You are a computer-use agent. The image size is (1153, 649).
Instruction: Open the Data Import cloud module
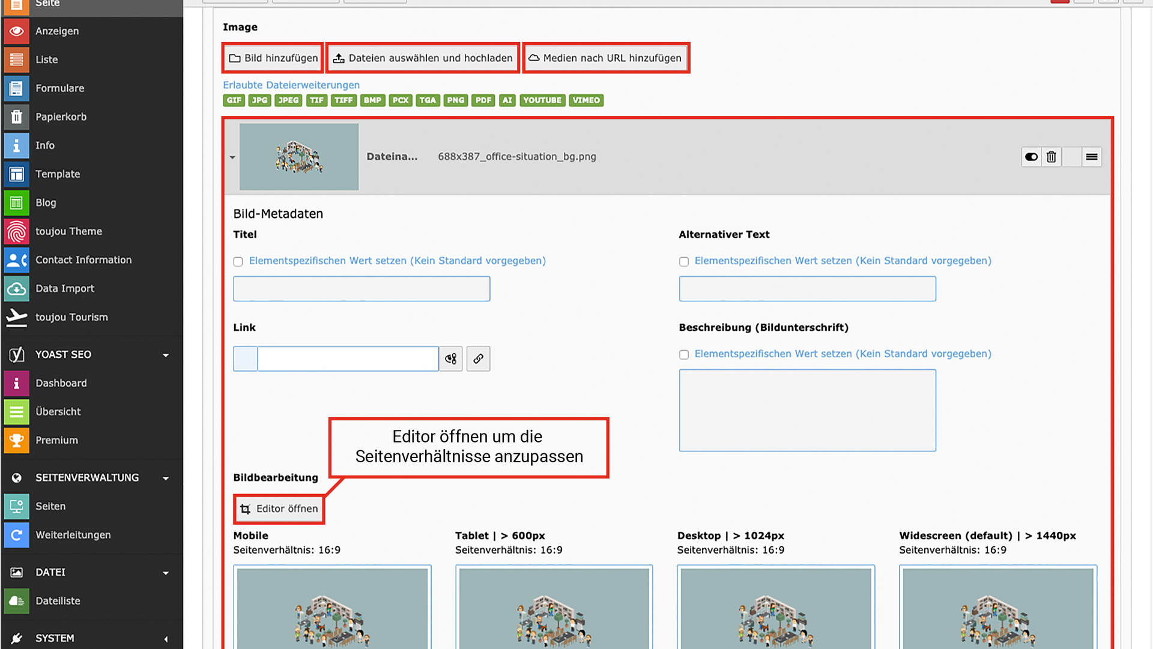pyautogui.click(x=16, y=289)
